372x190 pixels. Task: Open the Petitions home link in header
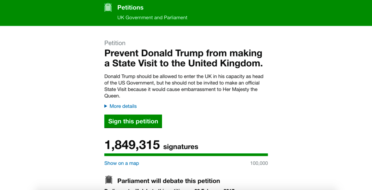tap(130, 8)
